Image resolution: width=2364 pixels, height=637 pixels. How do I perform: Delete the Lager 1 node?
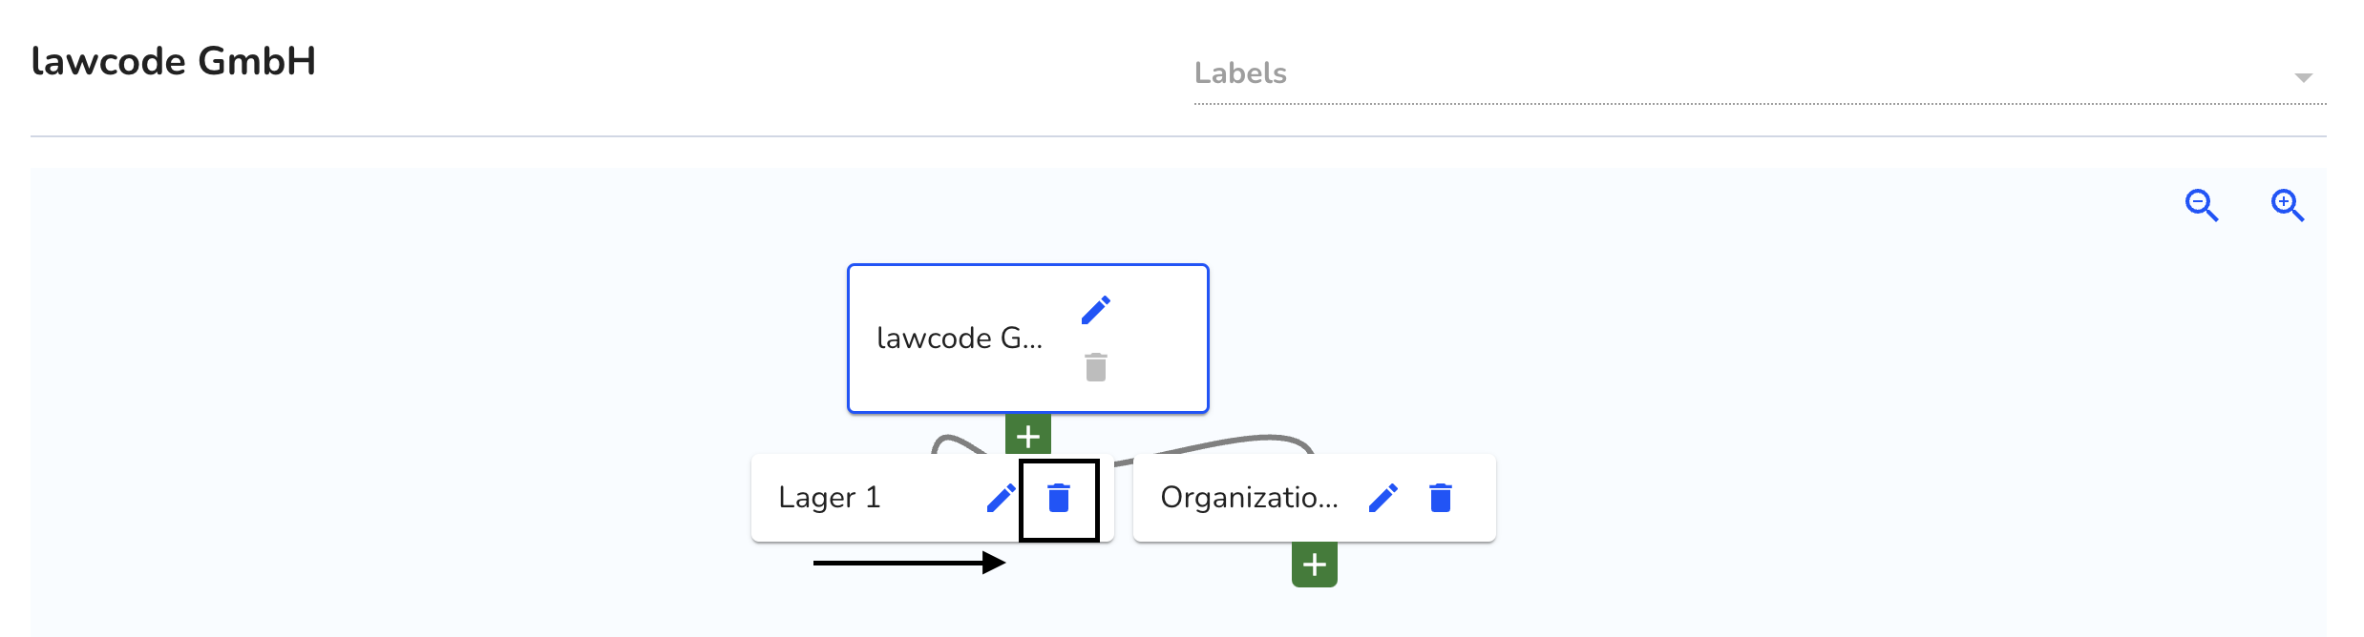click(1059, 498)
